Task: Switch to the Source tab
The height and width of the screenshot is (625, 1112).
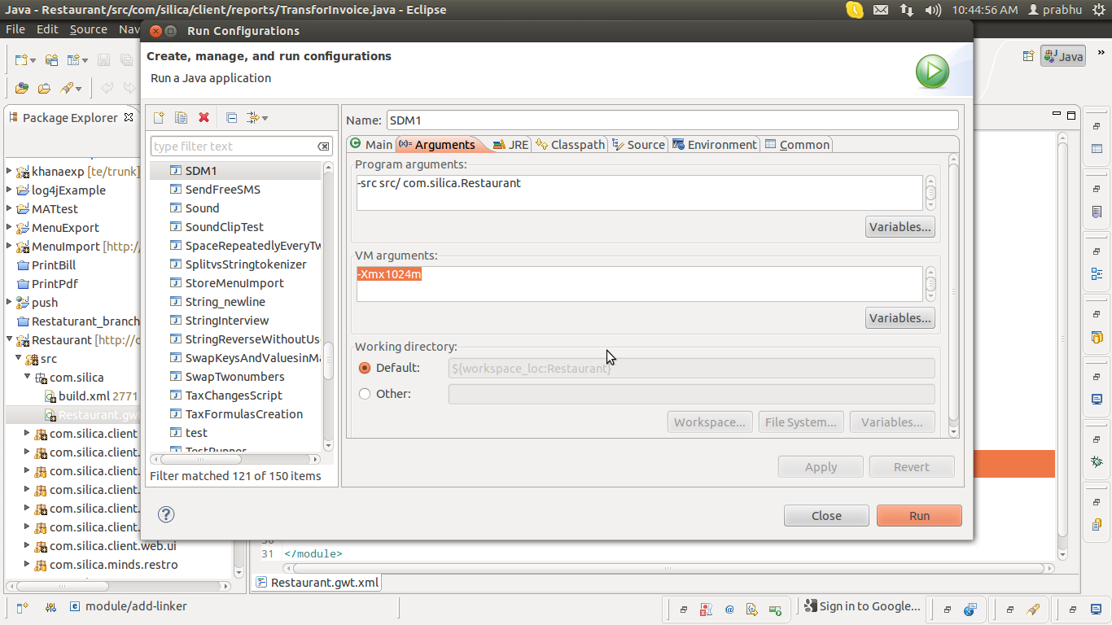Action: point(638,144)
